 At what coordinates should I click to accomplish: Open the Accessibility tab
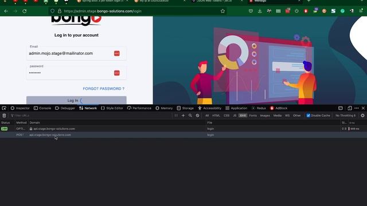tap(209, 108)
